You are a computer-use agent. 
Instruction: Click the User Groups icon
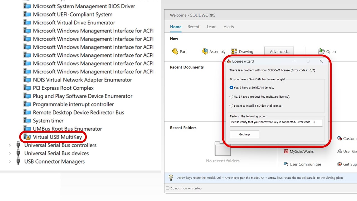click(x=339, y=151)
